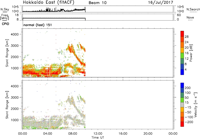This screenshot has width=200, height=139.
Task: Click '2000' on the velocity panel range axis
Action: pyautogui.click(x=14, y=109)
